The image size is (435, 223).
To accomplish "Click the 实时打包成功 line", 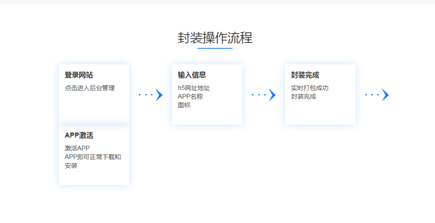I will coord(310,88).
